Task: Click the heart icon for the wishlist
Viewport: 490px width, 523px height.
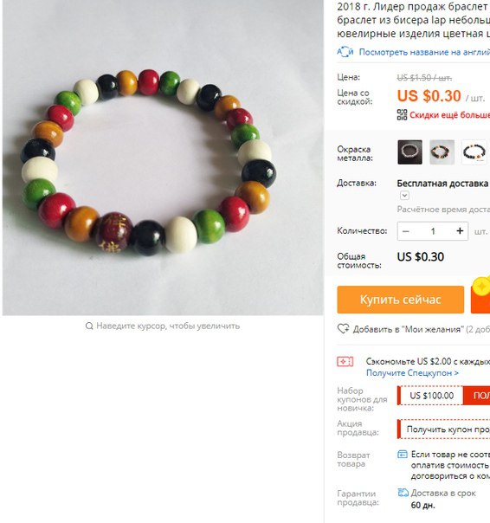Action: (343, 329)
